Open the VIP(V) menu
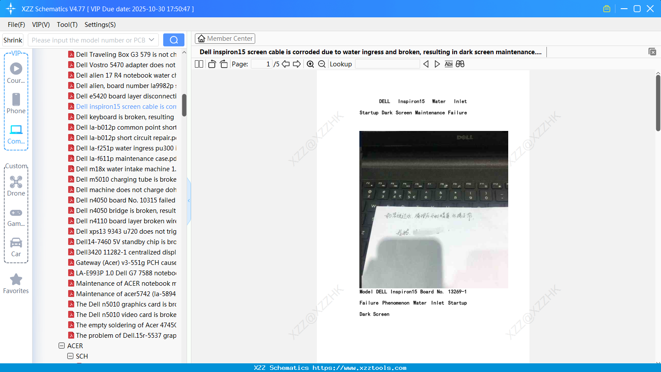This screenshot has height=372, width=661. point(41,25)
